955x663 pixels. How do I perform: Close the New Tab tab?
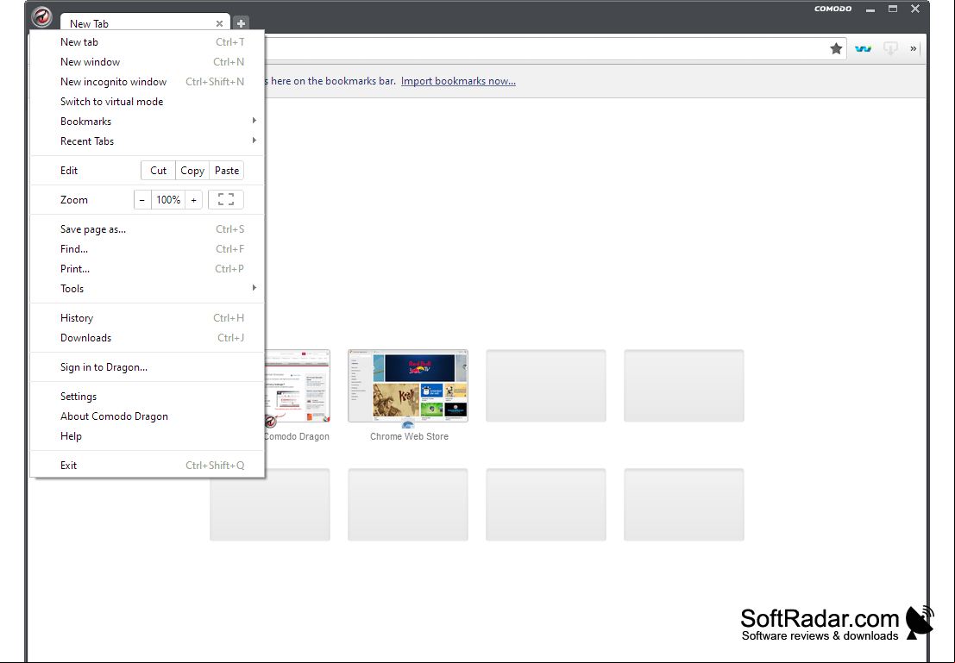[x=219, y=24]
